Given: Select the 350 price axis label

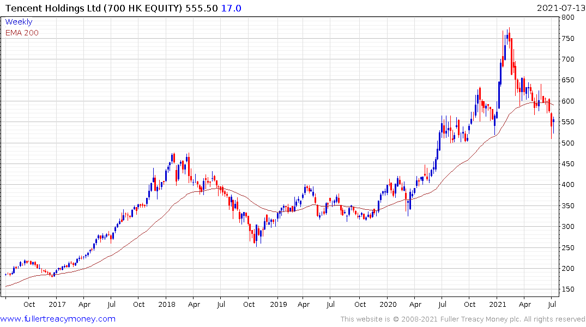Looking at the screenshot, I should coord(568,205).
